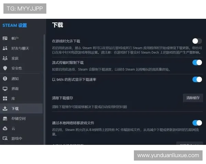Click the Family (家庭) group icon
Screen dimensions: 206x164
click(5, 58)
